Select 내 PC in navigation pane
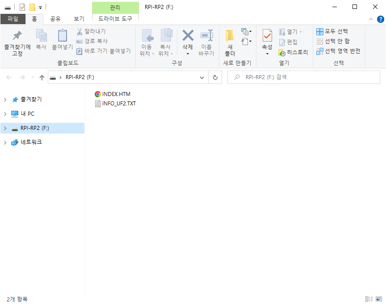 pyautogui.click(x=23, y=113)
